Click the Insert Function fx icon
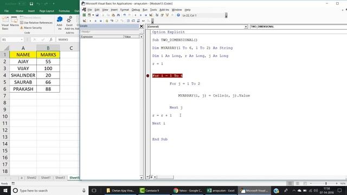 51,40
